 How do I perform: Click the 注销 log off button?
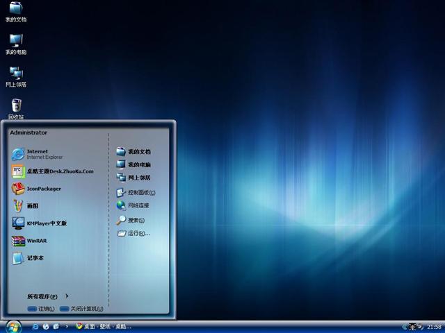[41, 309]
